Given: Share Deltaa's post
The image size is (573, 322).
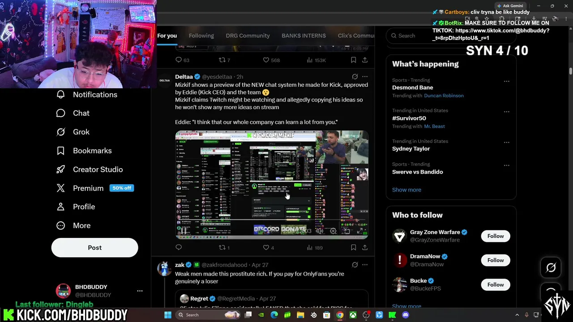Looking at the screenshot, I should [x=365, y=247].
